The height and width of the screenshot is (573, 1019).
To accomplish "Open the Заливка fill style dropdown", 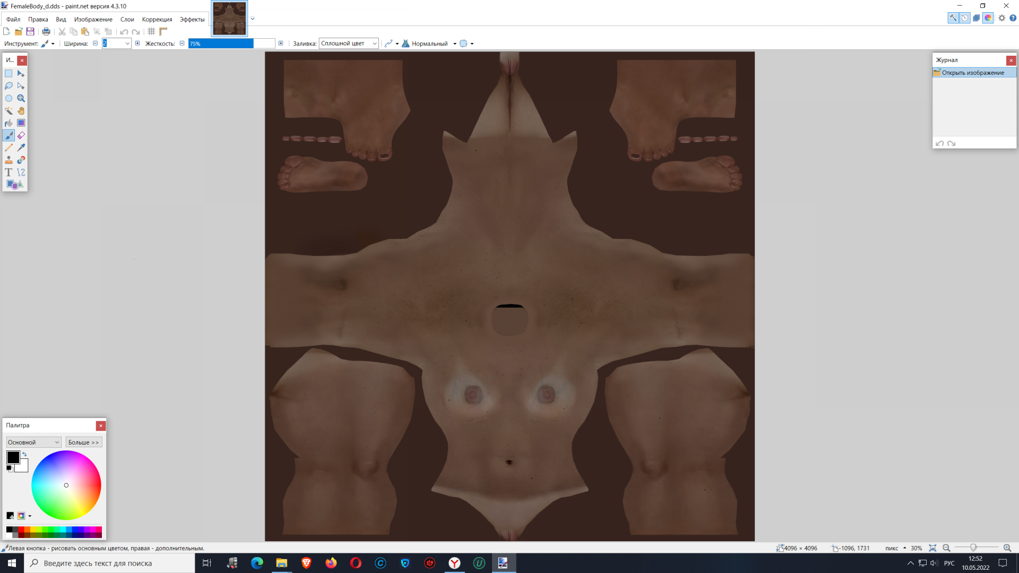I will click(x=348, y=44).
